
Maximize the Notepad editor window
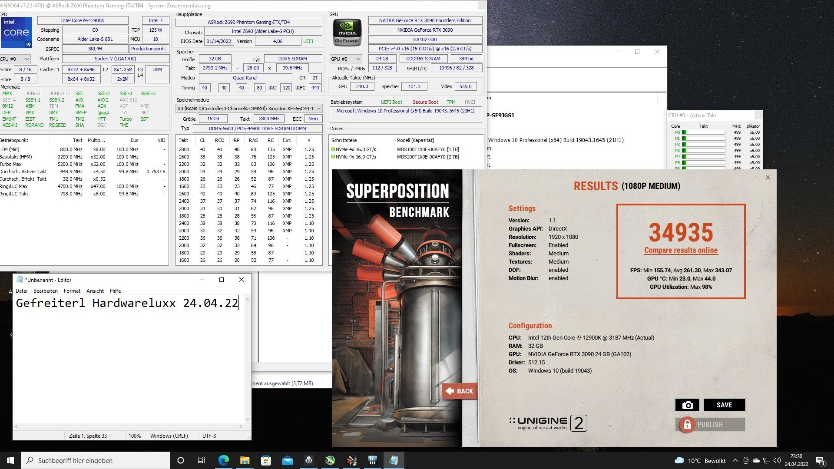(222, 280)
